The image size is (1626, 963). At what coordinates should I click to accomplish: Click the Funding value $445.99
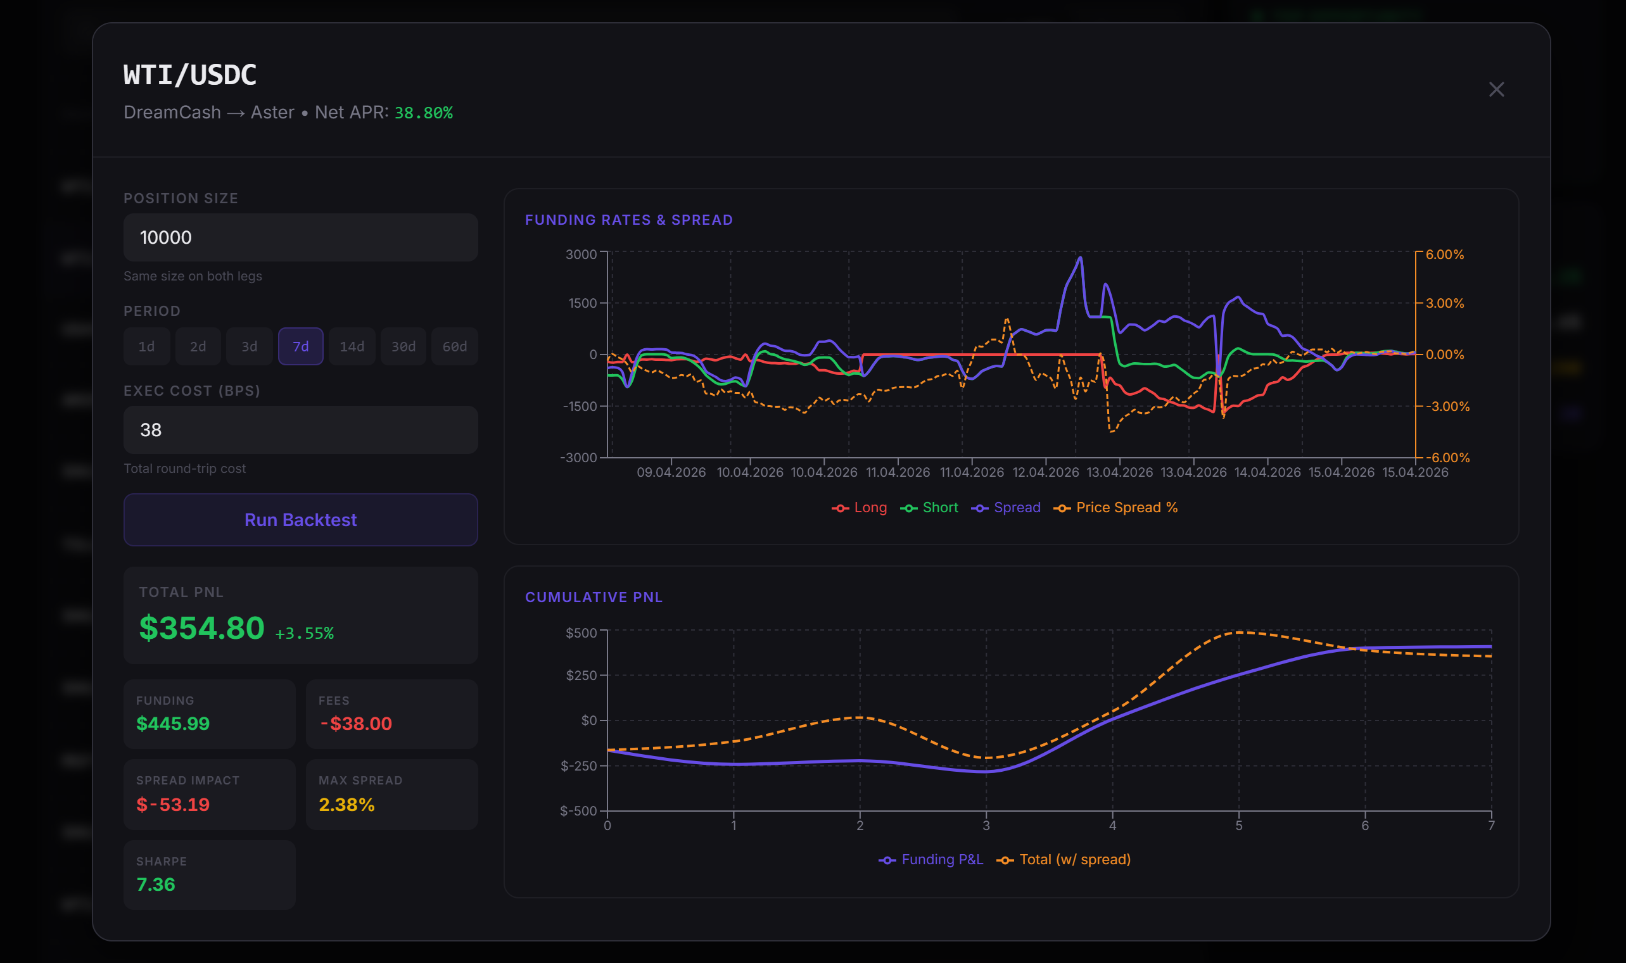(173, 724)
